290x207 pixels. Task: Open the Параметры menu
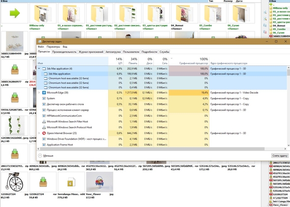click(x=53, y=47)
